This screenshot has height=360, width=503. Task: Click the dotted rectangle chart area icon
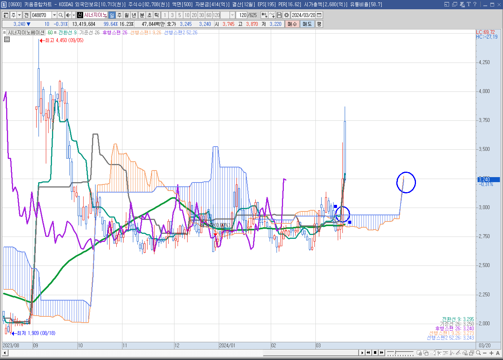(432, 353)
